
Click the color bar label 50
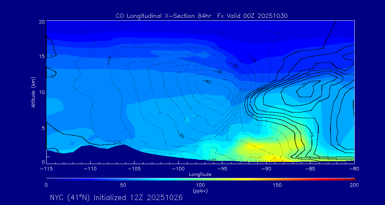click(123, 185)
